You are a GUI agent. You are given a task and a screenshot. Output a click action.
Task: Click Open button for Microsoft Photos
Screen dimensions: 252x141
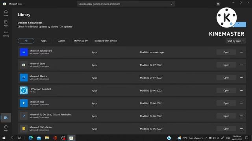[226, 78]
